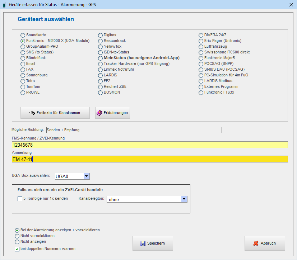
Task: Close the Geräte erfassen dialog window
Action: point(291,5)
